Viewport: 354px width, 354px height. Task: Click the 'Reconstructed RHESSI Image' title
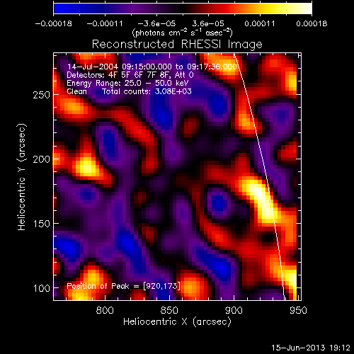point(177,45)
